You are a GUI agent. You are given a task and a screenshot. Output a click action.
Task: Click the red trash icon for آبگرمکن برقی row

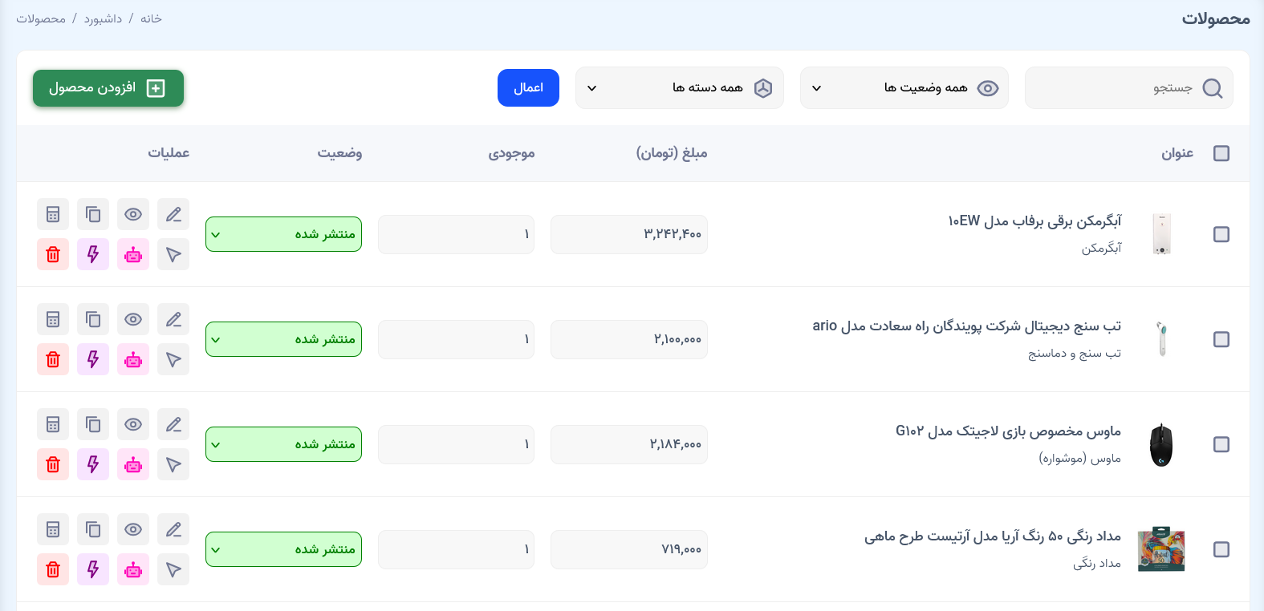(53, 254)
